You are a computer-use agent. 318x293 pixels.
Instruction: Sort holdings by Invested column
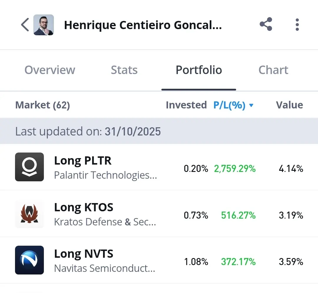tap(186, 105)
